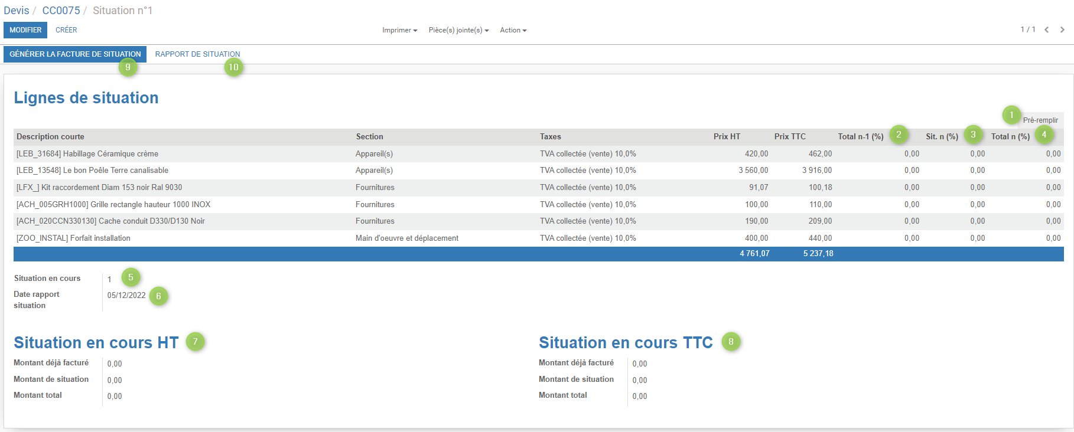This screenshot has height=432, width=1074.
Task: Click the Lignes de situation heading
Action: pos(86,98)
